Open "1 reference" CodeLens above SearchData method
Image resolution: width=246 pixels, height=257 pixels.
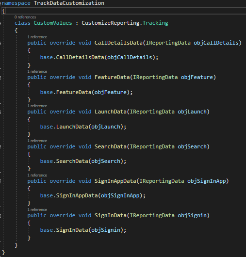pyautogui.click(x=37, y=141)
